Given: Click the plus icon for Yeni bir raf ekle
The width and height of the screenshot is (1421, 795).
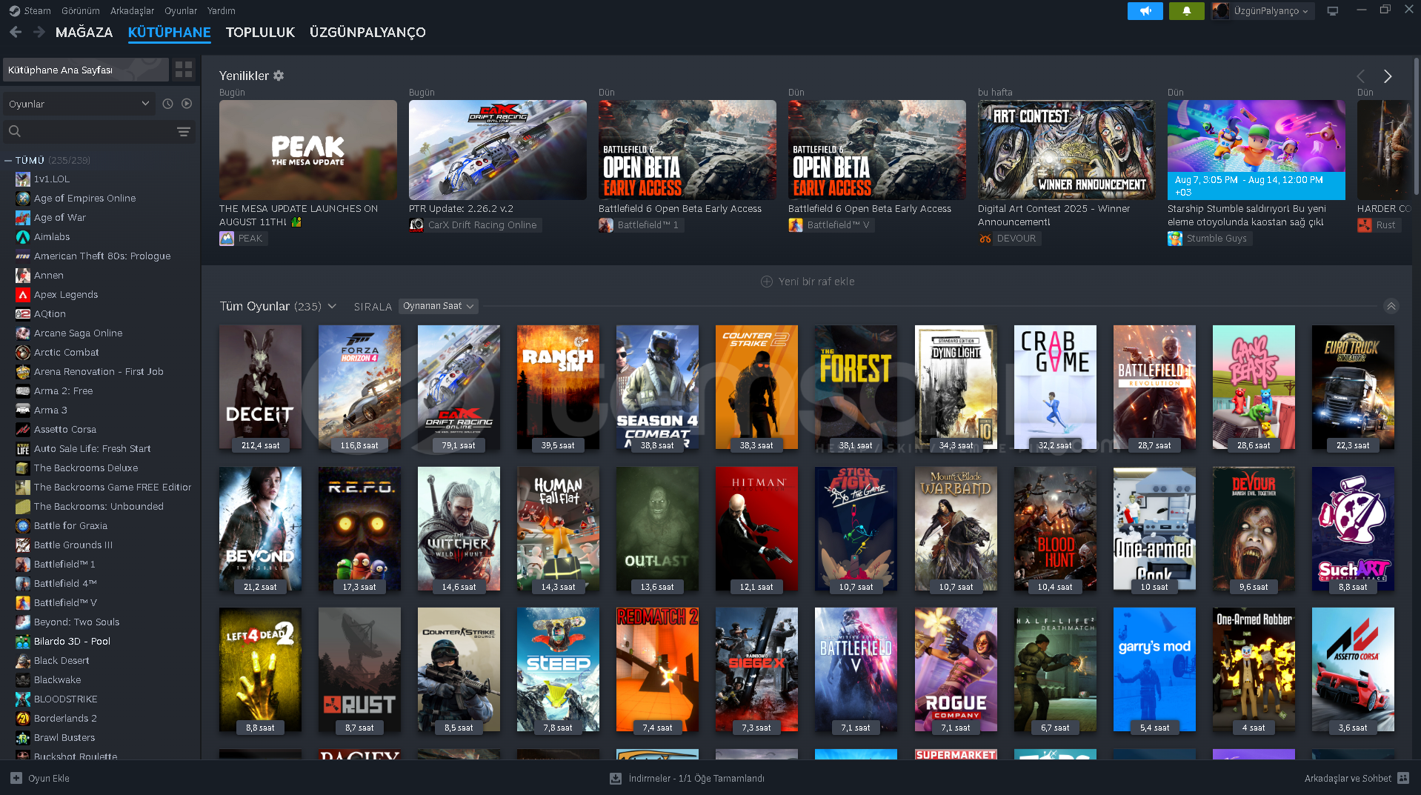Looking at the screenshot, I should pyautogui.click(x=767, y=282).
